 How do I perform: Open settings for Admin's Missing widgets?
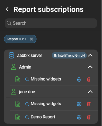point(79,79)
